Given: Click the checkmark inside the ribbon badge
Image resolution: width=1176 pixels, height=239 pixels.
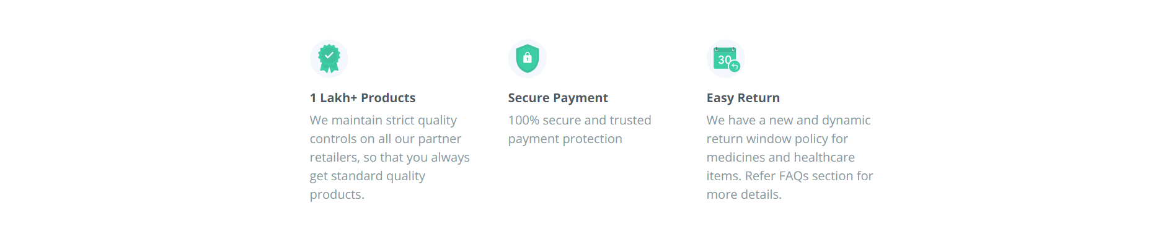Looking at the screenshot, I should 329,55.
